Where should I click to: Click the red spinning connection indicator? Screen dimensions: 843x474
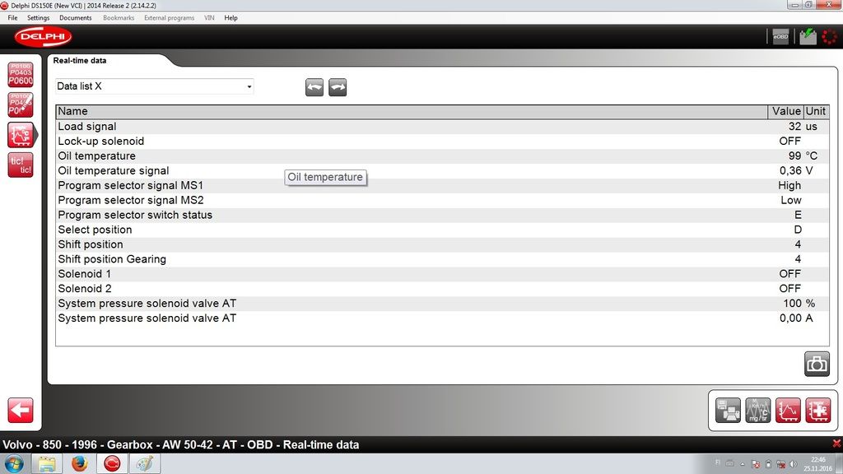pyautogui.click(x=830, y=36)
